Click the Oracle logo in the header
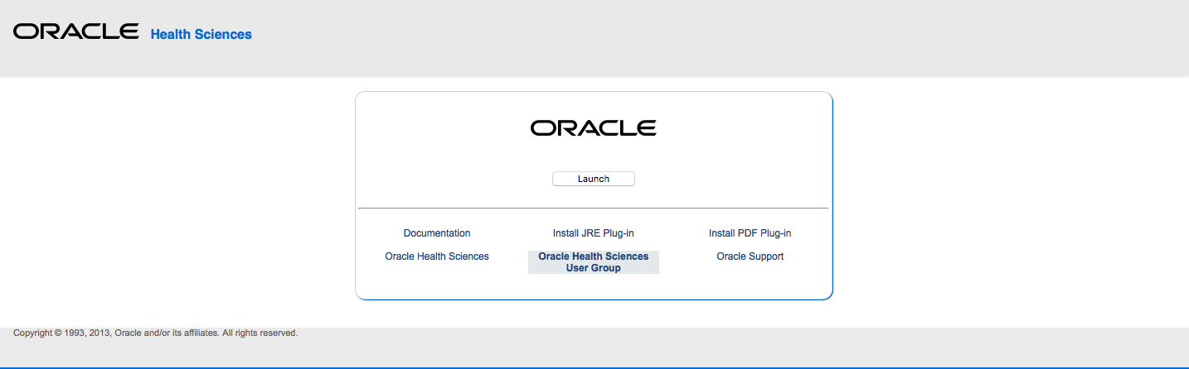Screen dimensions: 1189x369 coord(76,31)
